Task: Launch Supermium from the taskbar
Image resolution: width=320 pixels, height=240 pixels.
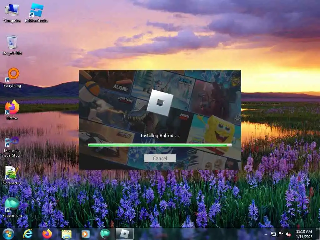Action: tap(105, 234)
